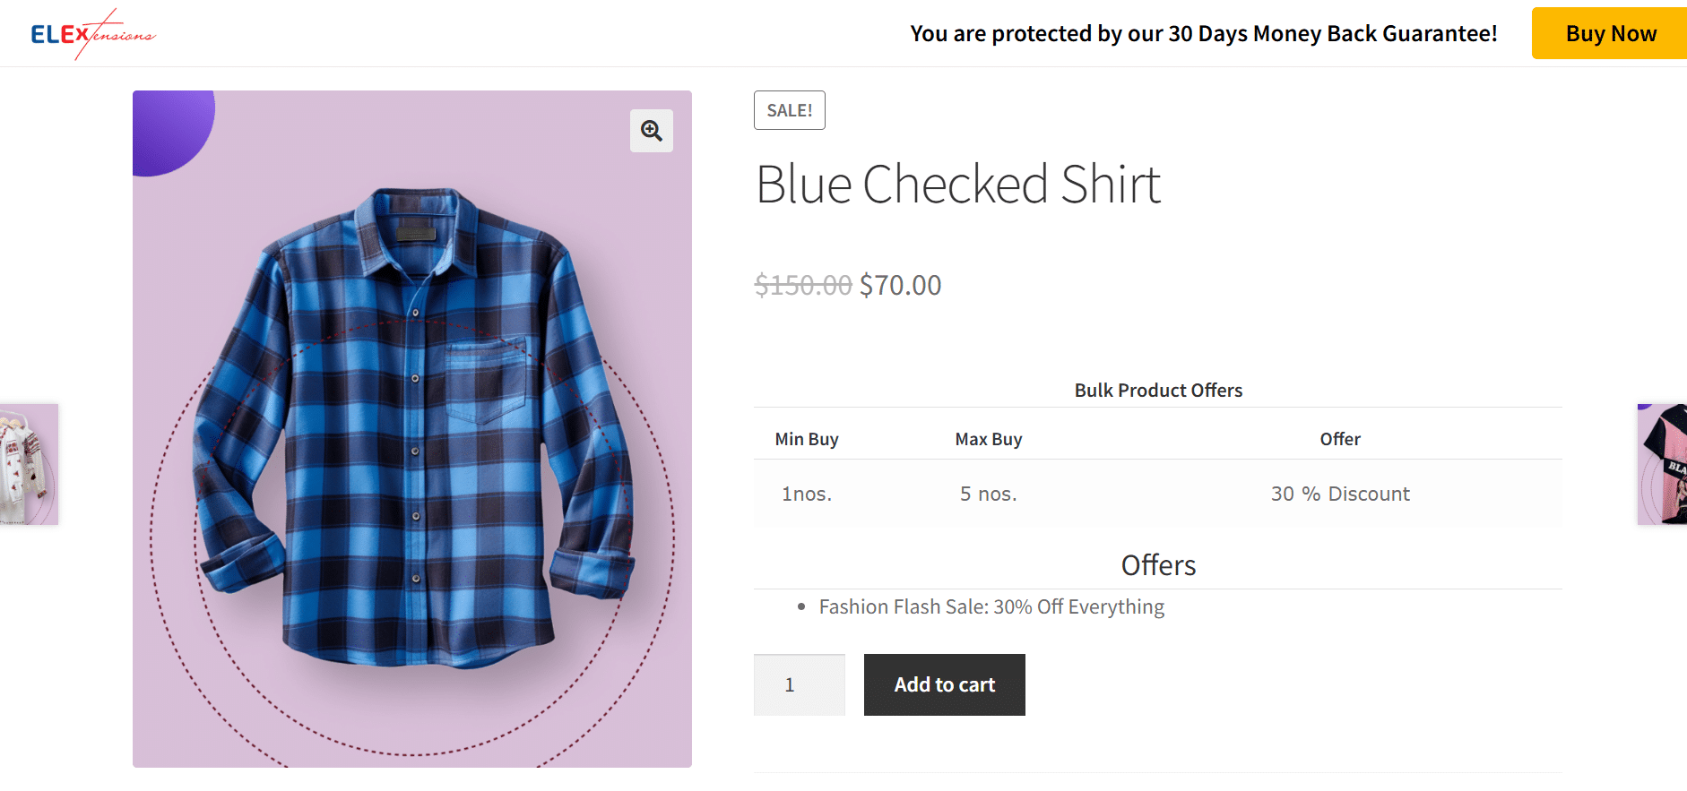Select the 30 % Discount offer cell
The width and height of the screenshot is (1687, 791).
[x=1340, y=494]
